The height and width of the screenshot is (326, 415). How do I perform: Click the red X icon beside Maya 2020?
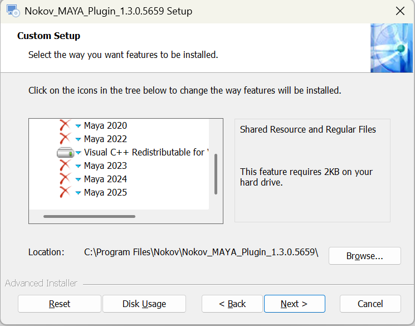(65, 125)
